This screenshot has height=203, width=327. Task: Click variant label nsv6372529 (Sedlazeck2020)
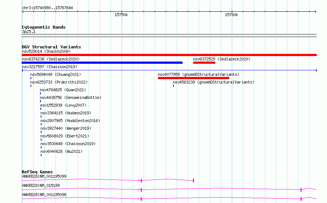(x=222, y=59)
